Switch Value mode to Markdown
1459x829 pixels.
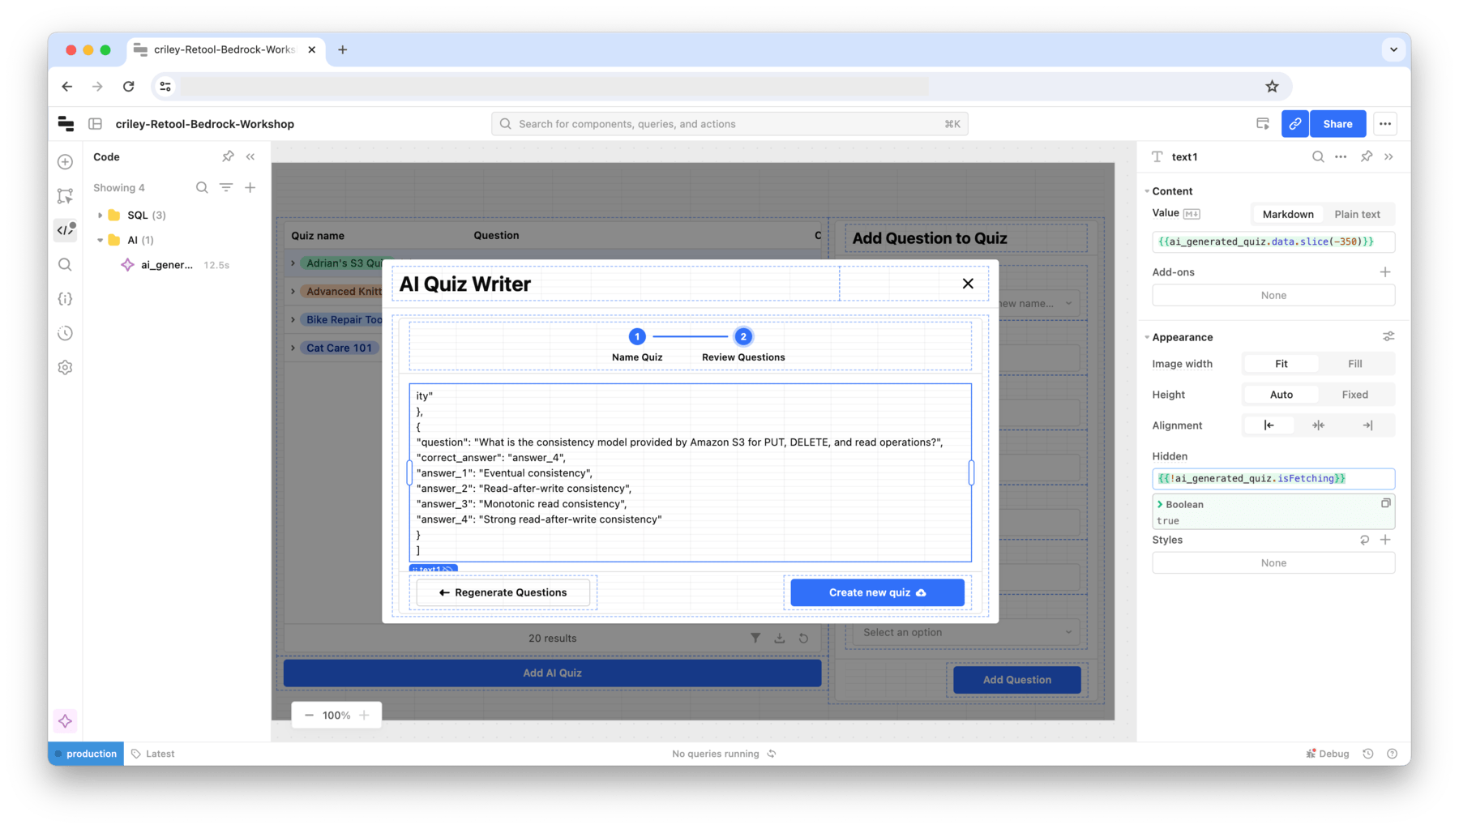(x=1288, y=214)
